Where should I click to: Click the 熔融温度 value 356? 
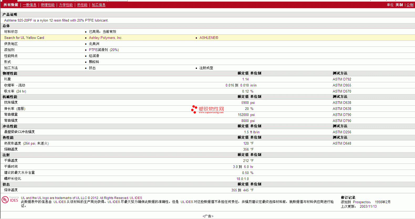coord(246,150)
